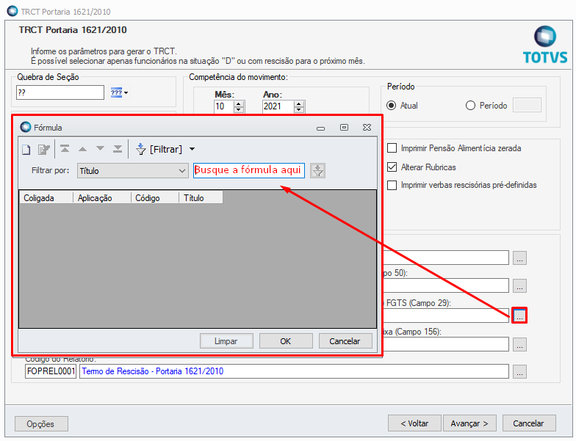
Task: Sort by the Título column header
Action: point(201,198)
